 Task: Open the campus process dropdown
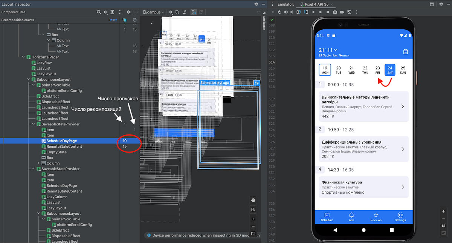pos(154,12)
